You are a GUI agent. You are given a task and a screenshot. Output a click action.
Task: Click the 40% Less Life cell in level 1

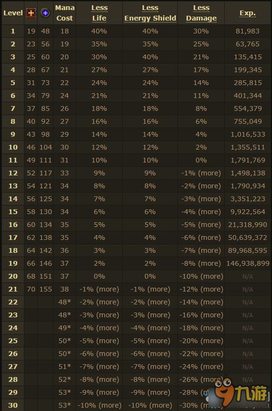(x=99, y=31)
